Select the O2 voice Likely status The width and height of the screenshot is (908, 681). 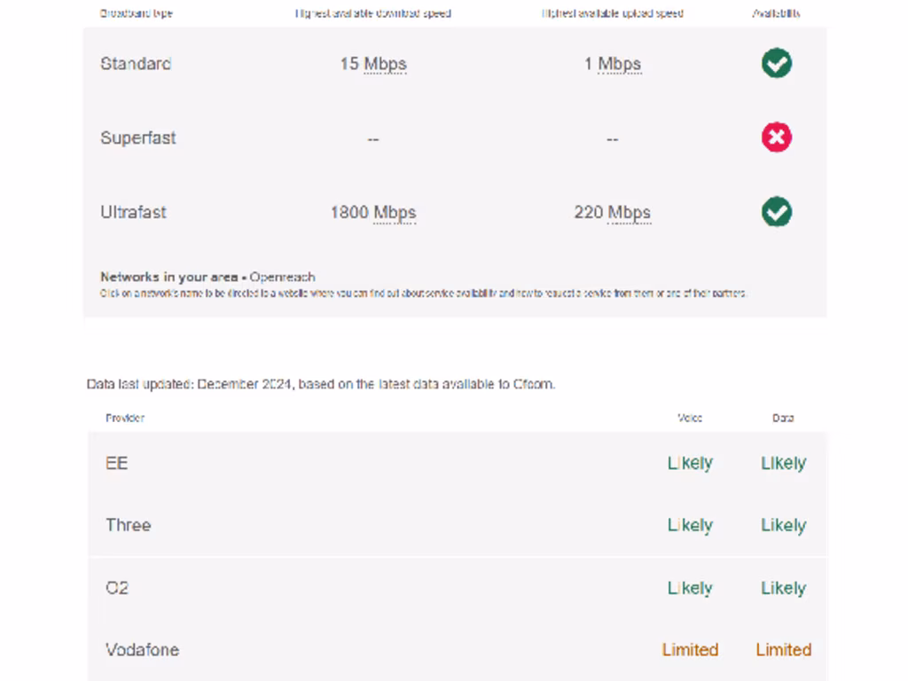[690, 588]
